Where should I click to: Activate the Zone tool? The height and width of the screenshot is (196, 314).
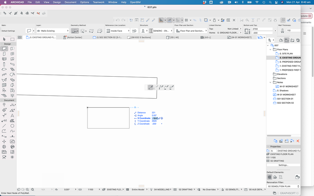coord(12,90)
